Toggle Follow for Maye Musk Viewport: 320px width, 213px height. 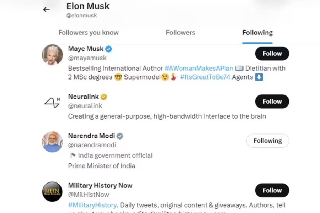point(272,53)
